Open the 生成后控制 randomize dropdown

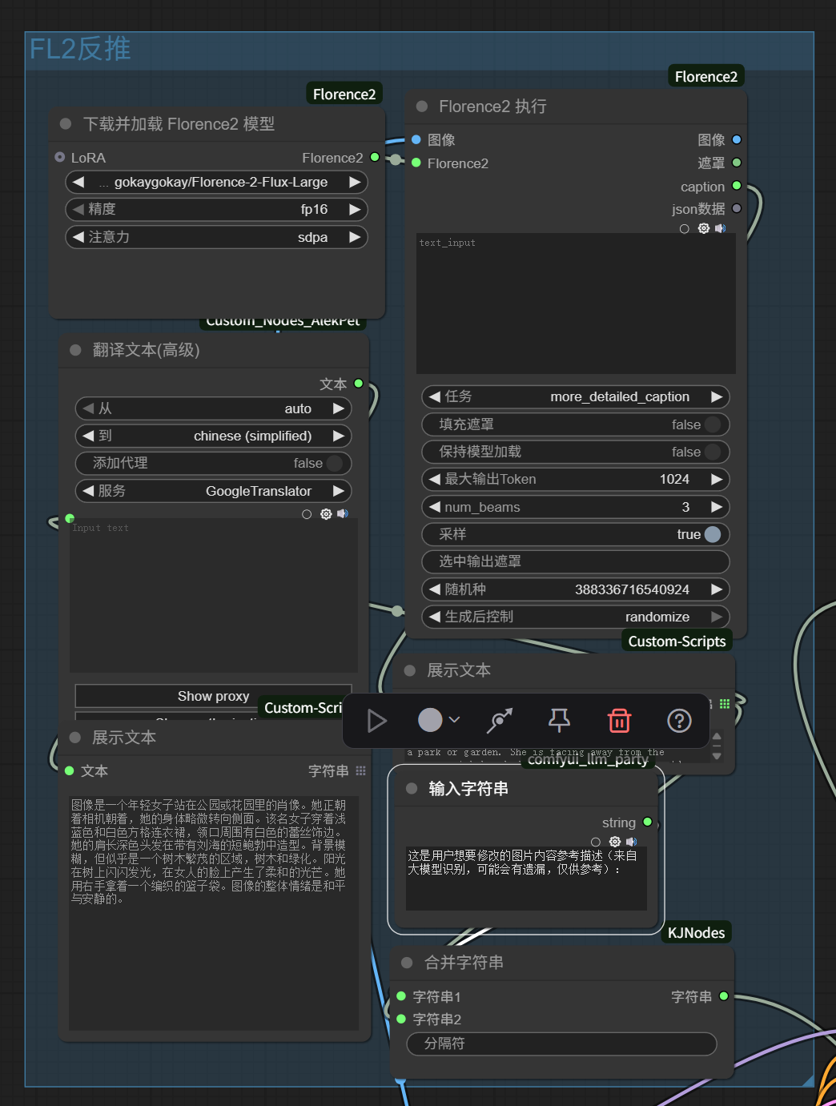[x=575, y=617]
